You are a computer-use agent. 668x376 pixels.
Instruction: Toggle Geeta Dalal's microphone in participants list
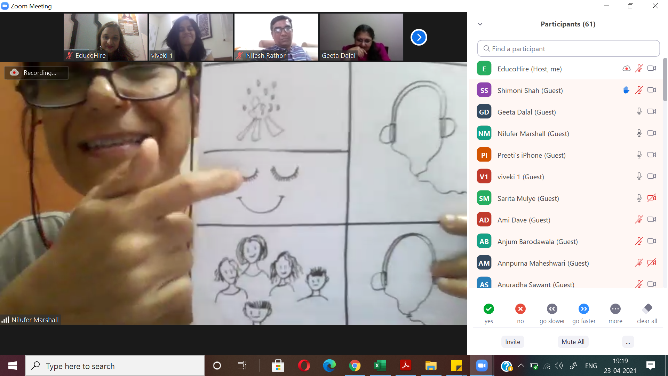tap(639, 112)
